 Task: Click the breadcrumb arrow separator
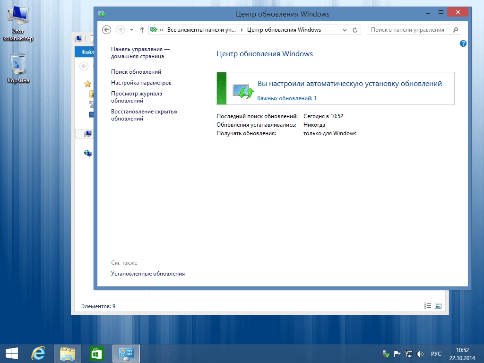tap(242, 30)
